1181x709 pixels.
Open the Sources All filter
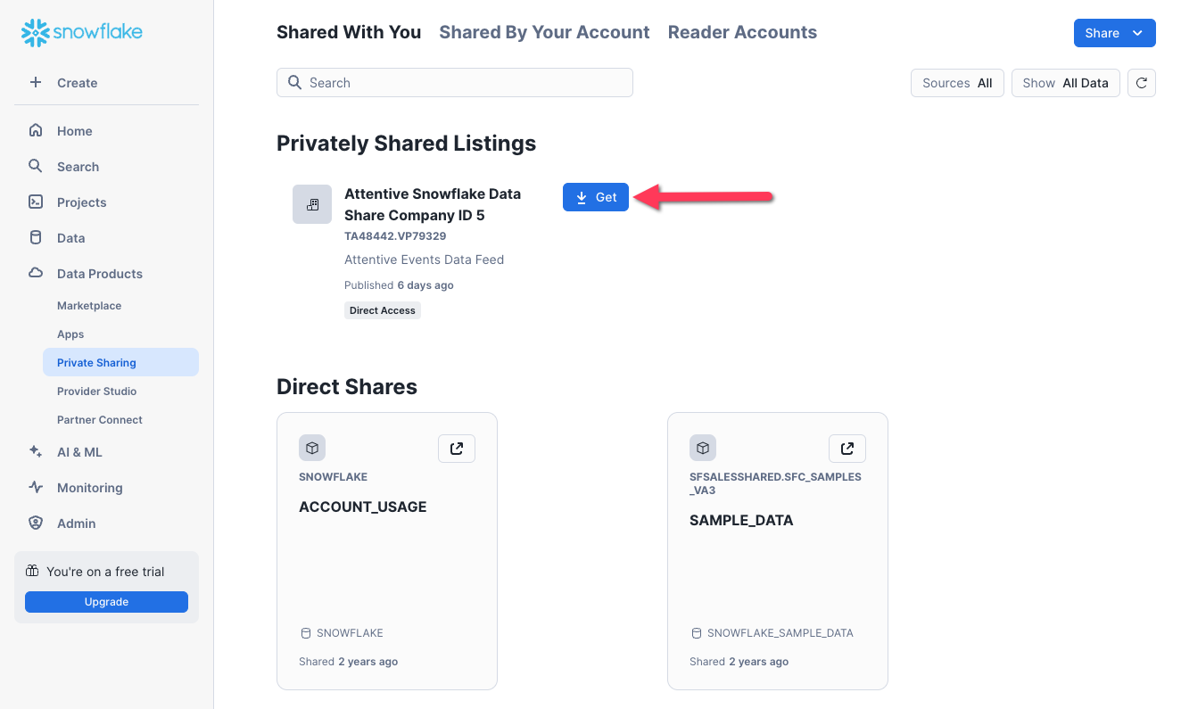pos(957,83)
